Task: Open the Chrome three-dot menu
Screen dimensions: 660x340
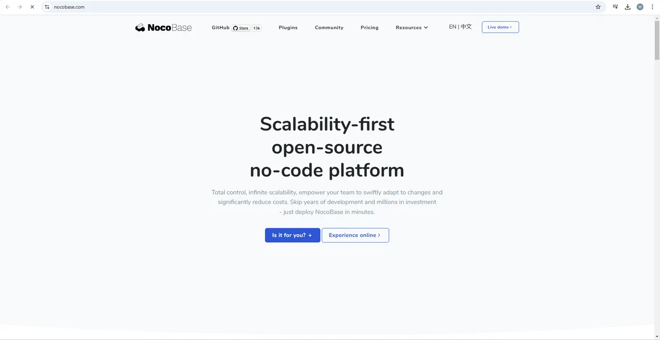Action: (652, 7)
